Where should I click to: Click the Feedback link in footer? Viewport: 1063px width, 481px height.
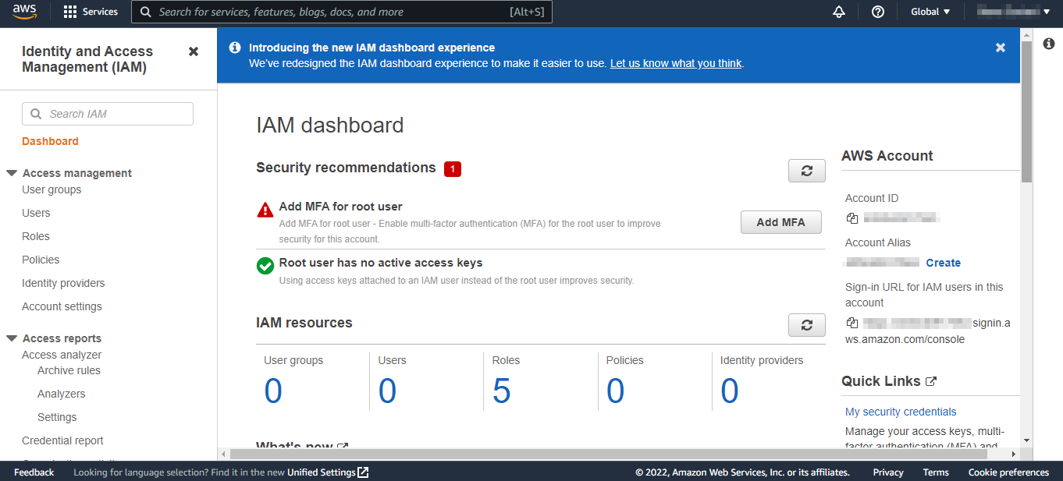pyautogui.click(x=34, y=472)
